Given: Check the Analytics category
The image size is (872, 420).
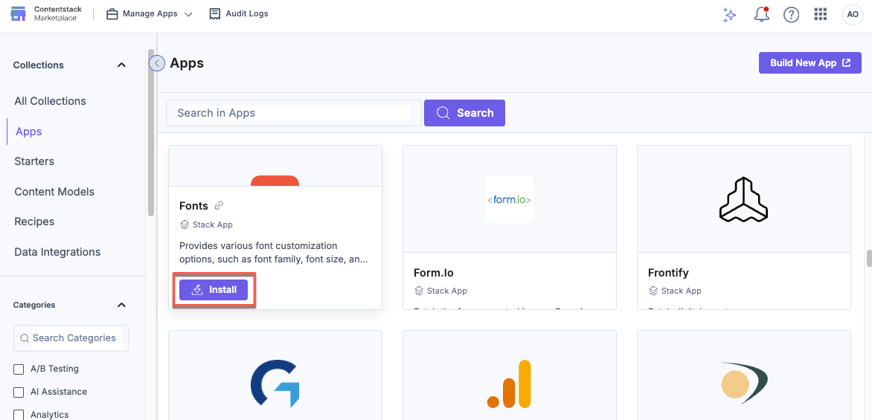Looking at the screenshot, I should click(19, 415).
